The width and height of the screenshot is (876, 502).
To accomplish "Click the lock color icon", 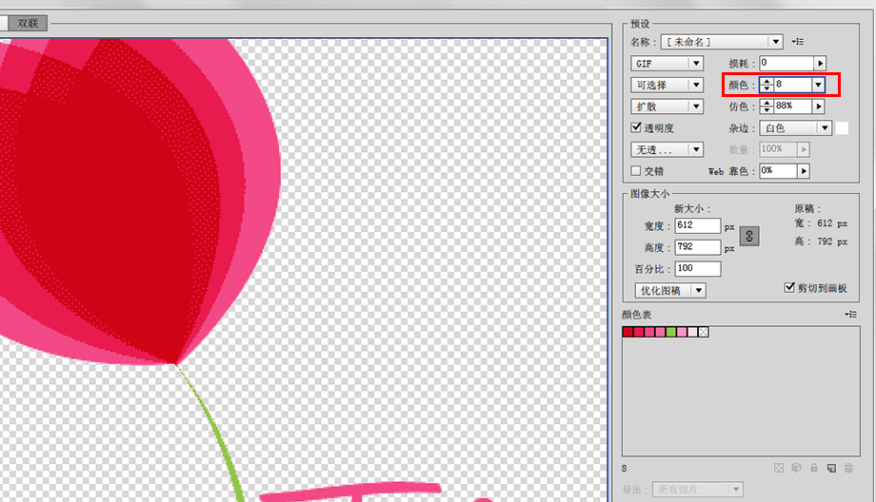I will click(813, 468).
